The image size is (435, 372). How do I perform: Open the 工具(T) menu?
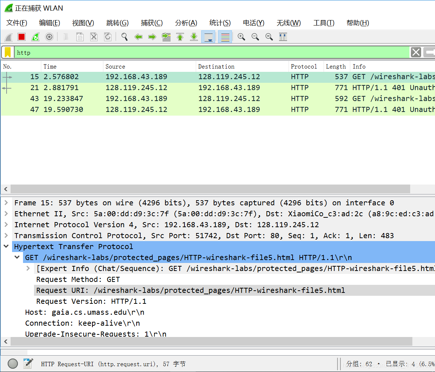(324, 23)
